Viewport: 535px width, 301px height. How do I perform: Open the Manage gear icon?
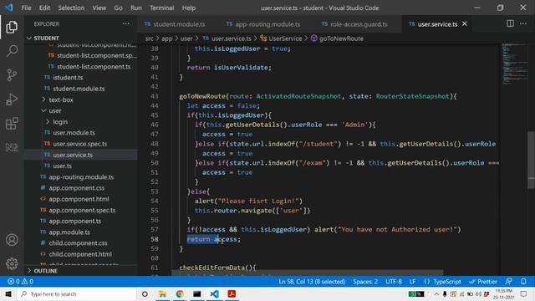[x=12, y=263]
